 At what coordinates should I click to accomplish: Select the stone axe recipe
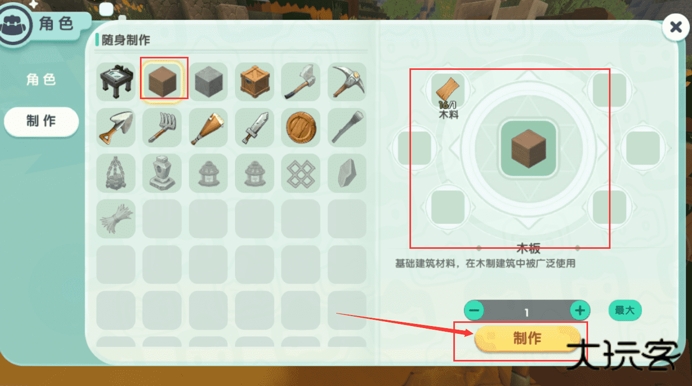pyautogui.click(x=301, y=82)
